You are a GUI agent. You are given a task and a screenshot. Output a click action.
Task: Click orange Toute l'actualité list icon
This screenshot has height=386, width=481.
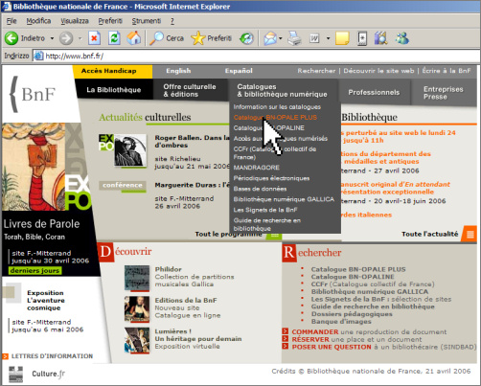(x=470, y=234)
